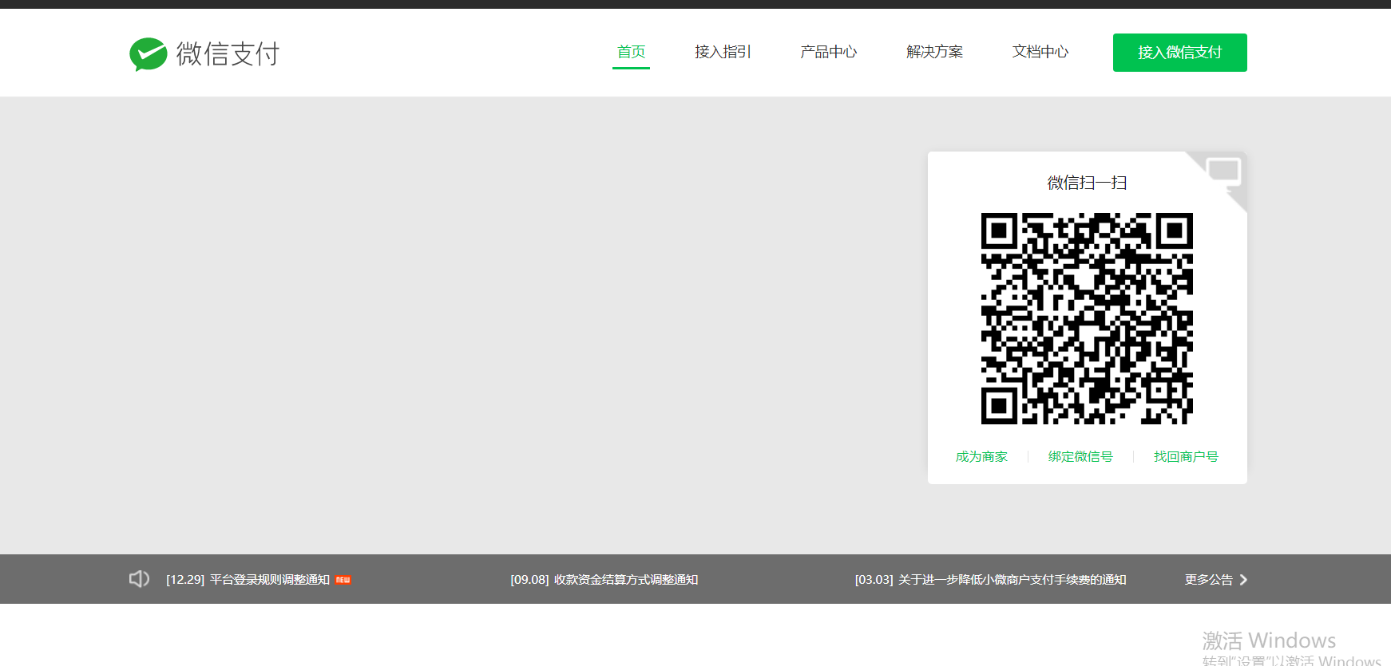Click the WeChat Pay green logo icon
This screenshot has height=666, width=1391.
coord(149,54)
